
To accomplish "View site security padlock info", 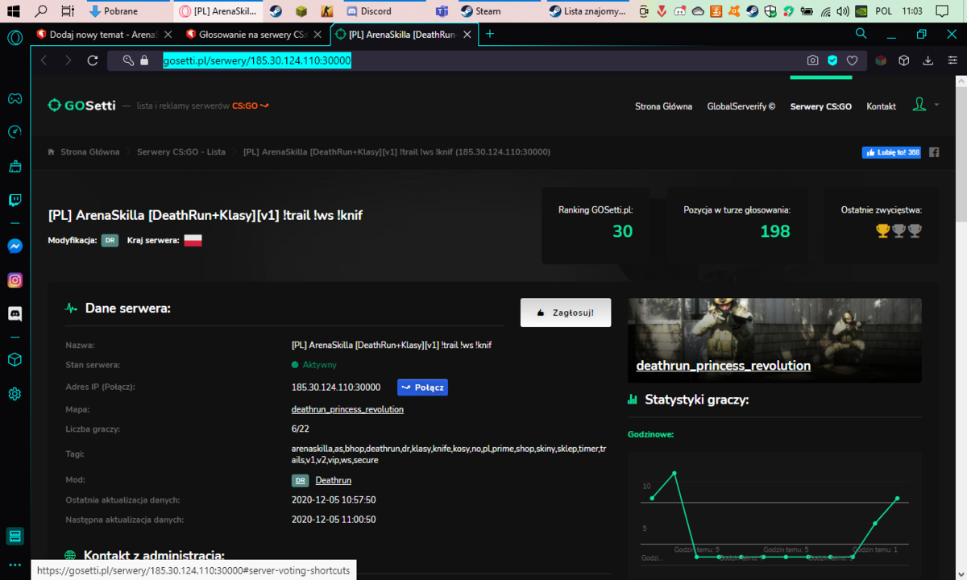I will 144,60.
